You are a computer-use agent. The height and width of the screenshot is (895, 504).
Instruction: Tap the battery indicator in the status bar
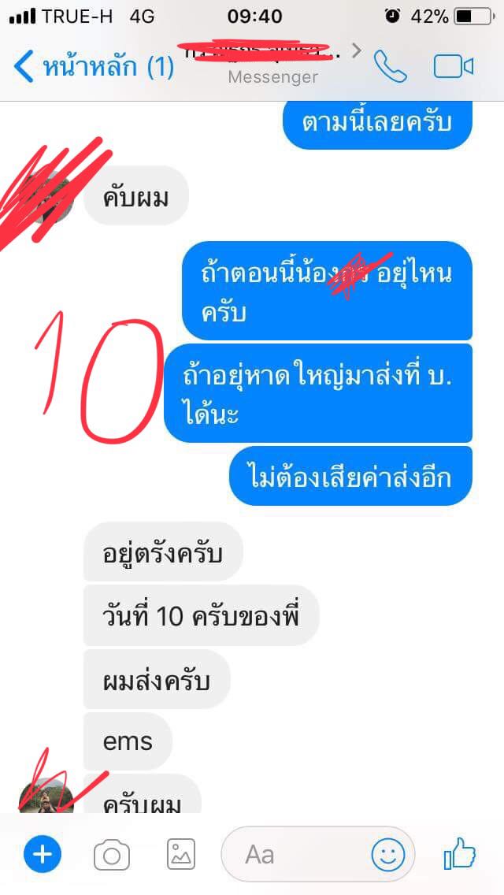474,17
